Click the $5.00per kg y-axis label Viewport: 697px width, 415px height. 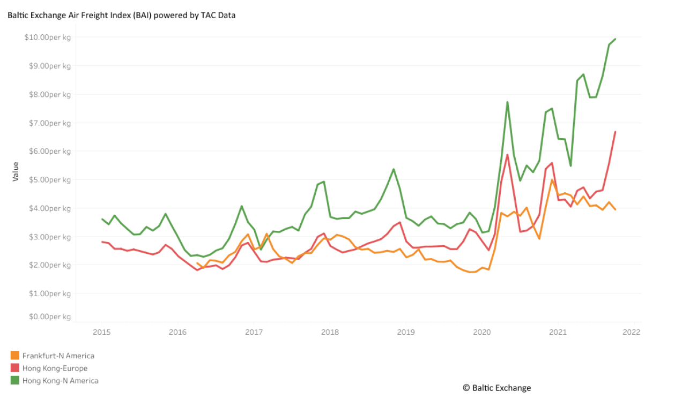point(49,179)
